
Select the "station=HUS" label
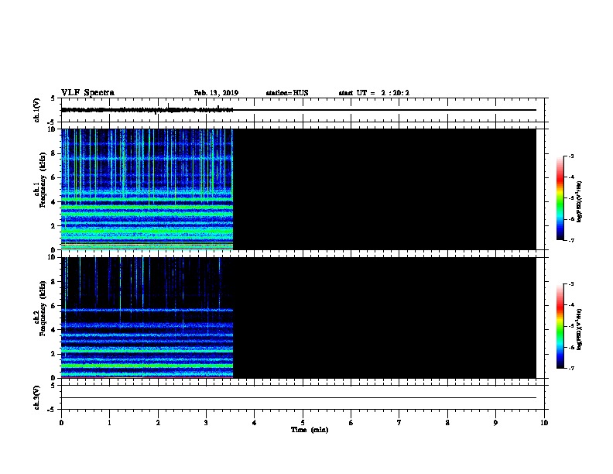(287, 93)
